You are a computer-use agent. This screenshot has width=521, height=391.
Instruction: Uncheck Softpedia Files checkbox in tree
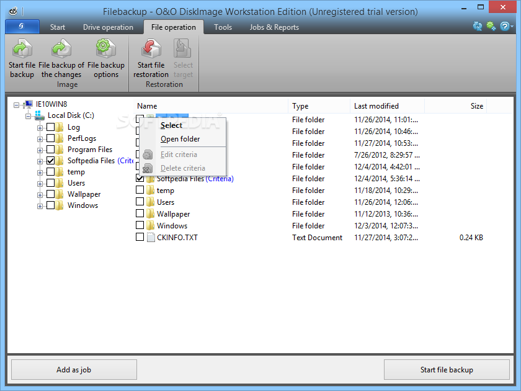click(x=50, y=161)
